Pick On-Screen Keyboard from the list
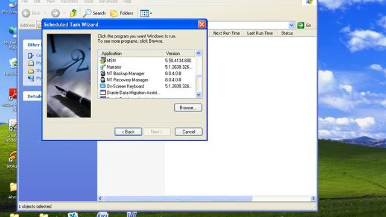The image size is (386, 217). click(147, 86)
